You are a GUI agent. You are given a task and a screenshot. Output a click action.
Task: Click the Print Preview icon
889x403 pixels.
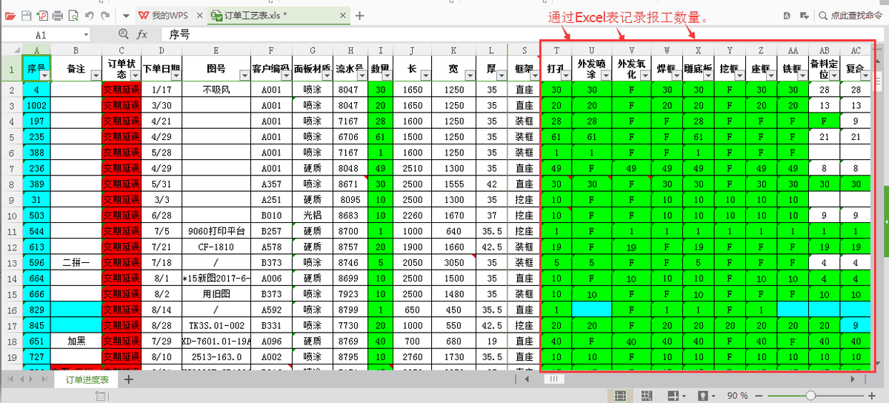[x=73, y=16]
